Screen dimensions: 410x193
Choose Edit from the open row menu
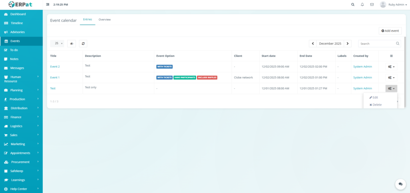point(375,97)
